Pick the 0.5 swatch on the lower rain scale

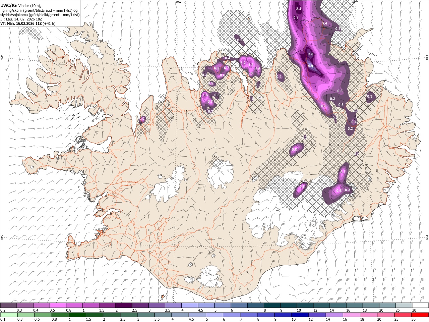click(x=43, y=315)
